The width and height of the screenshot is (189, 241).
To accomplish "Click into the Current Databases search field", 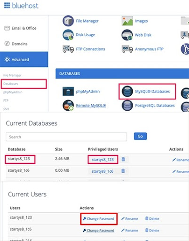I will tap(66, 137).
